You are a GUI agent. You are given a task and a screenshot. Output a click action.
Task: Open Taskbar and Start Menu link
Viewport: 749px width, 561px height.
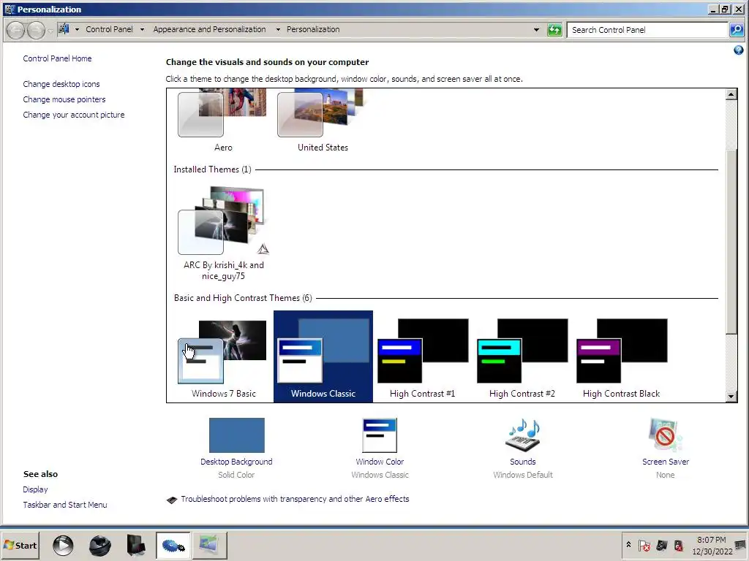click(65, 505)
